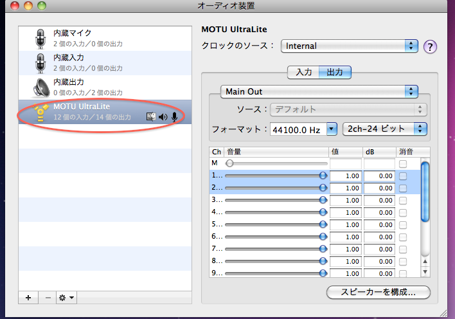455x319 pixels.
Task: Mute channel 7 checkbox
Action: (403, 250)
